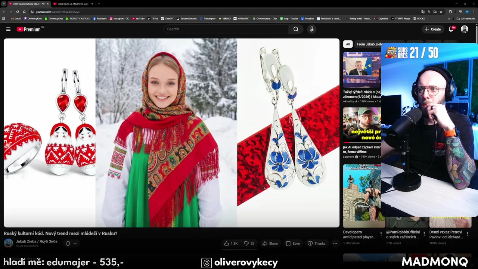Open subscription notification bell dropdown
The width and height of the screenshot is (478, 269).
click(71, 244)
